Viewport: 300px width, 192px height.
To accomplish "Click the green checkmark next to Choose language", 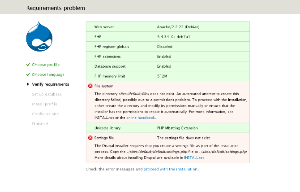I will click(28, 74).
